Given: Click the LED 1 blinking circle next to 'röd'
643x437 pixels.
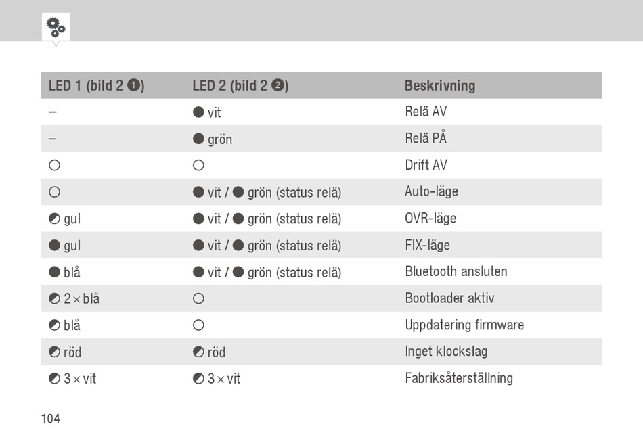Looking at the screenshot, I should point(55,352).
